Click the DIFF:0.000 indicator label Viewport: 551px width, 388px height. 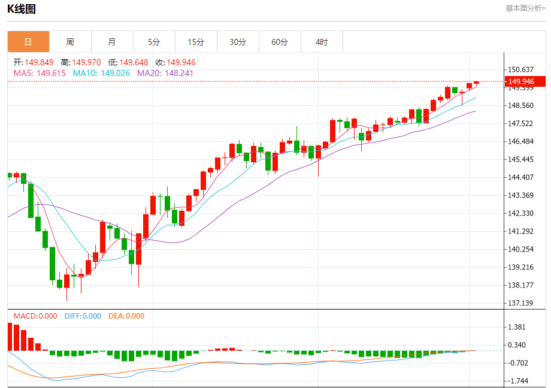pos(83,316)
